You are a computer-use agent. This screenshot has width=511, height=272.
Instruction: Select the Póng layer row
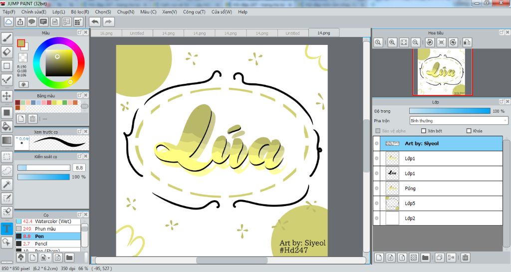(438, 188)
